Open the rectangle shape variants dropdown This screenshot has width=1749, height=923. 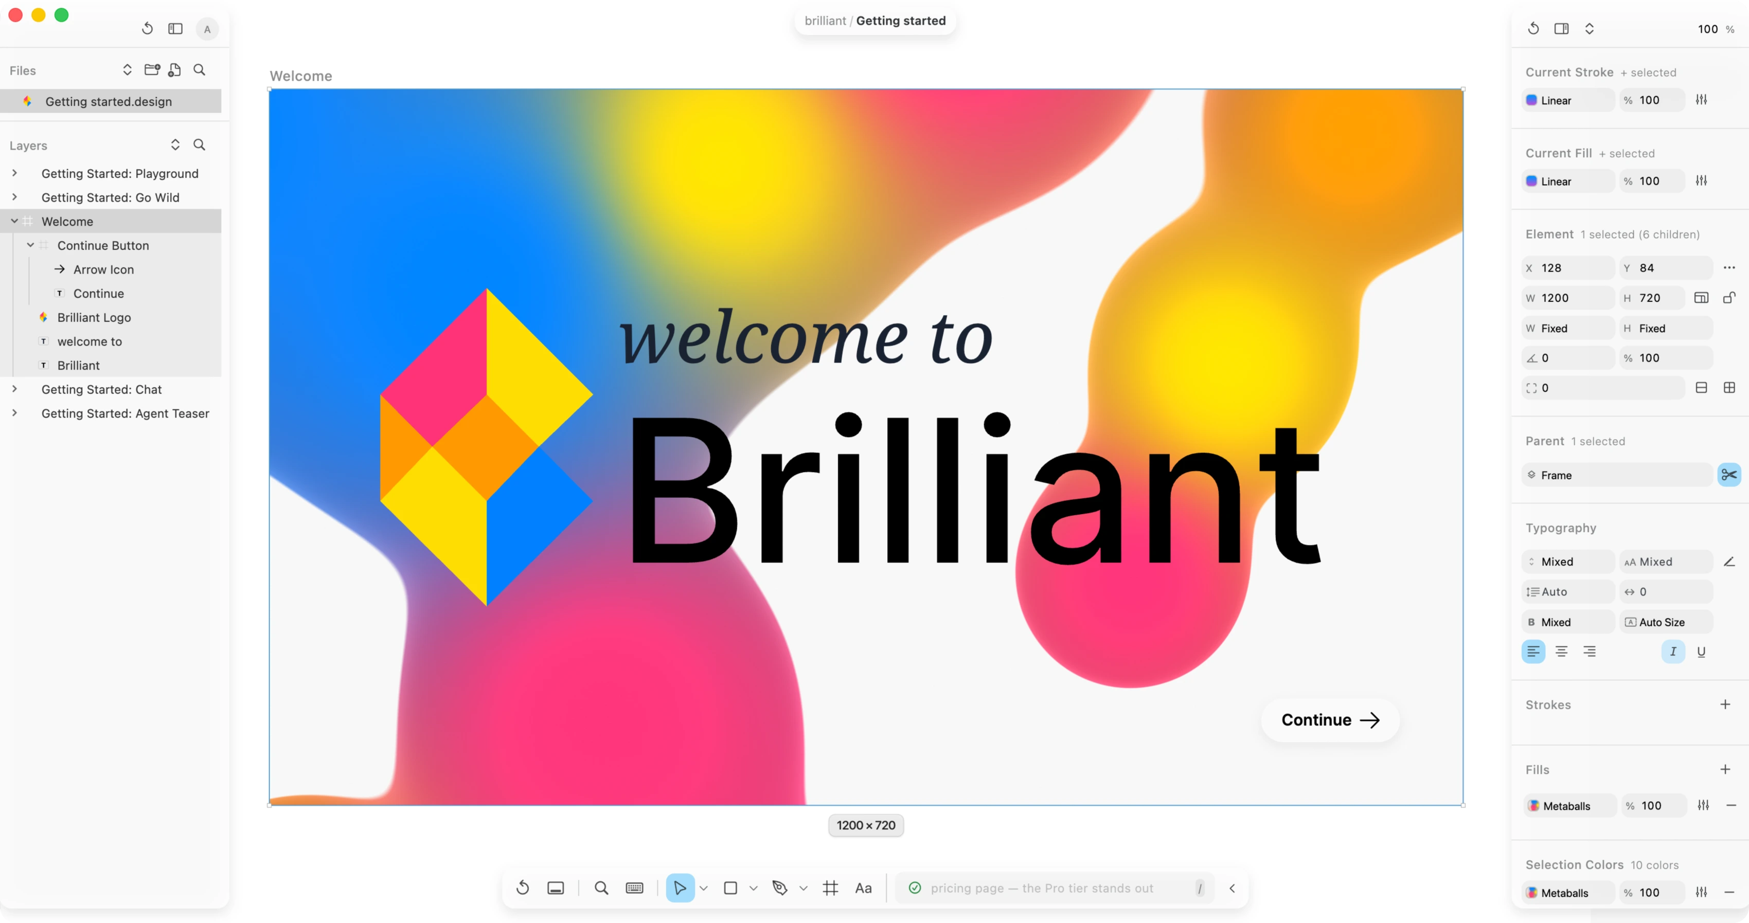(x=754, y=889)
